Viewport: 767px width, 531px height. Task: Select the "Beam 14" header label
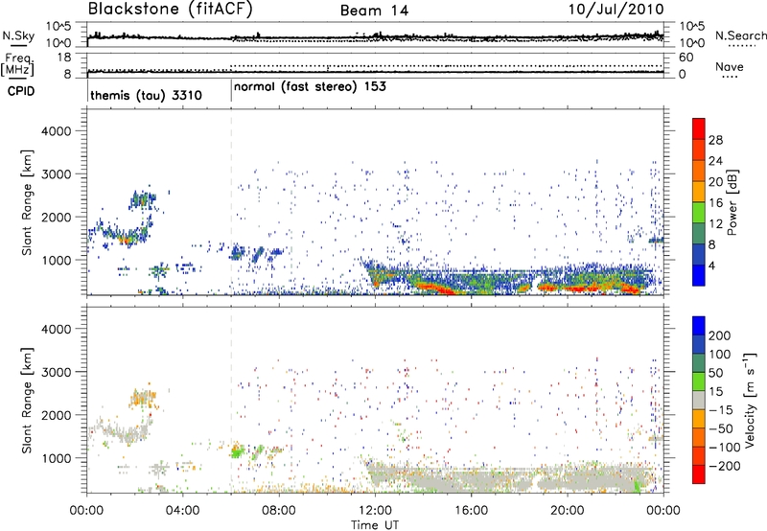[x=374, y=11]
